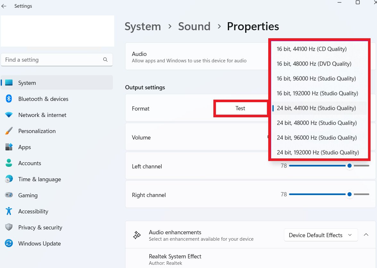The width and height of the screenshot is (377, 268).
Task: Collapse the Audio enhancements section
Action: tap(366, 235)
